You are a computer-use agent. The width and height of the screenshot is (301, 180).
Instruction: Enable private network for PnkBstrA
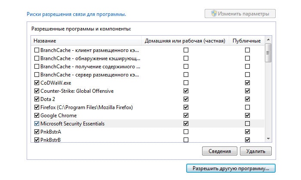(x=186, y=132)
